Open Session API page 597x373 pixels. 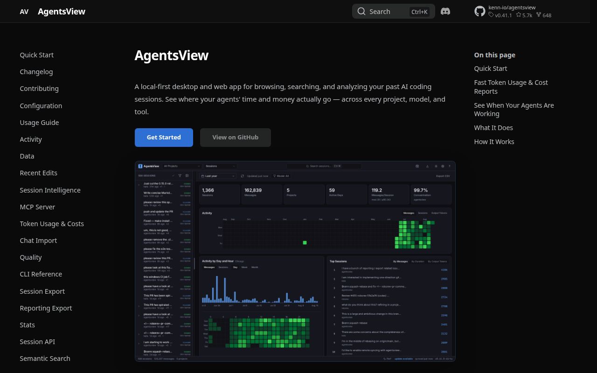point(37,342)
